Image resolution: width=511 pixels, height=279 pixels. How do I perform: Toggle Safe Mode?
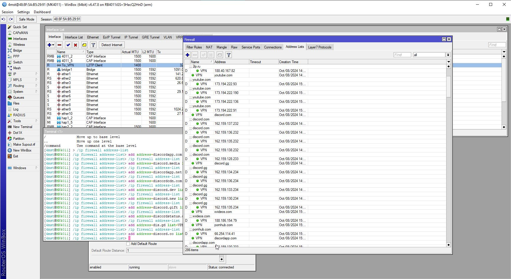pyautogui.click(x=26, y=19)
